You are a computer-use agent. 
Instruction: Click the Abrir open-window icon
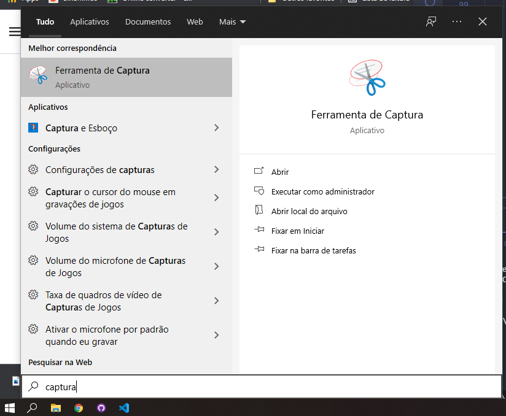point(259,171)
